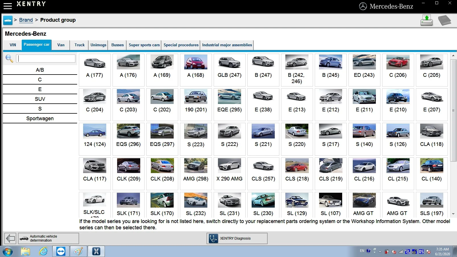This screenshot has width=457, height=257.
Task: Click the green upload arrow icon
Action: click(x=427, y=20)
